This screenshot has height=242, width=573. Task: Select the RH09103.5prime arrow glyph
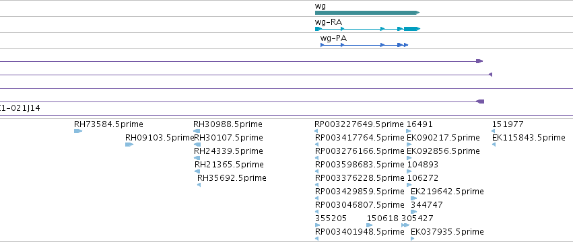(x=129, y=145)
